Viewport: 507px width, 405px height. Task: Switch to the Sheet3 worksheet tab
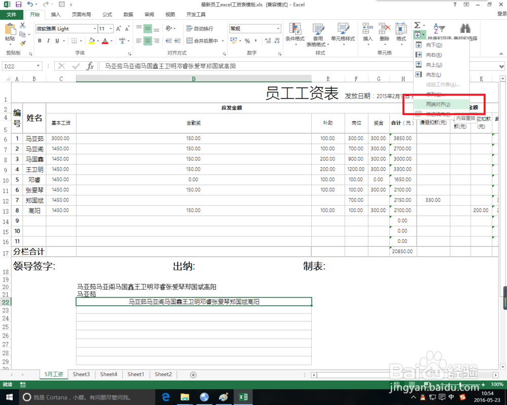[81, 374]
